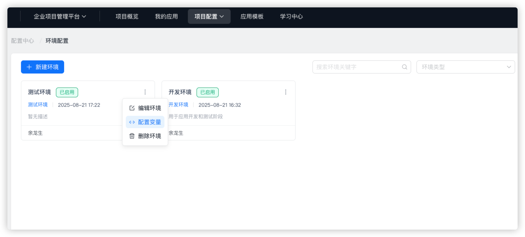The width and height of the screenshot is (525, 237).
Task: Choose 配置变量 from the popup menu
Action: tap(145, 122)
